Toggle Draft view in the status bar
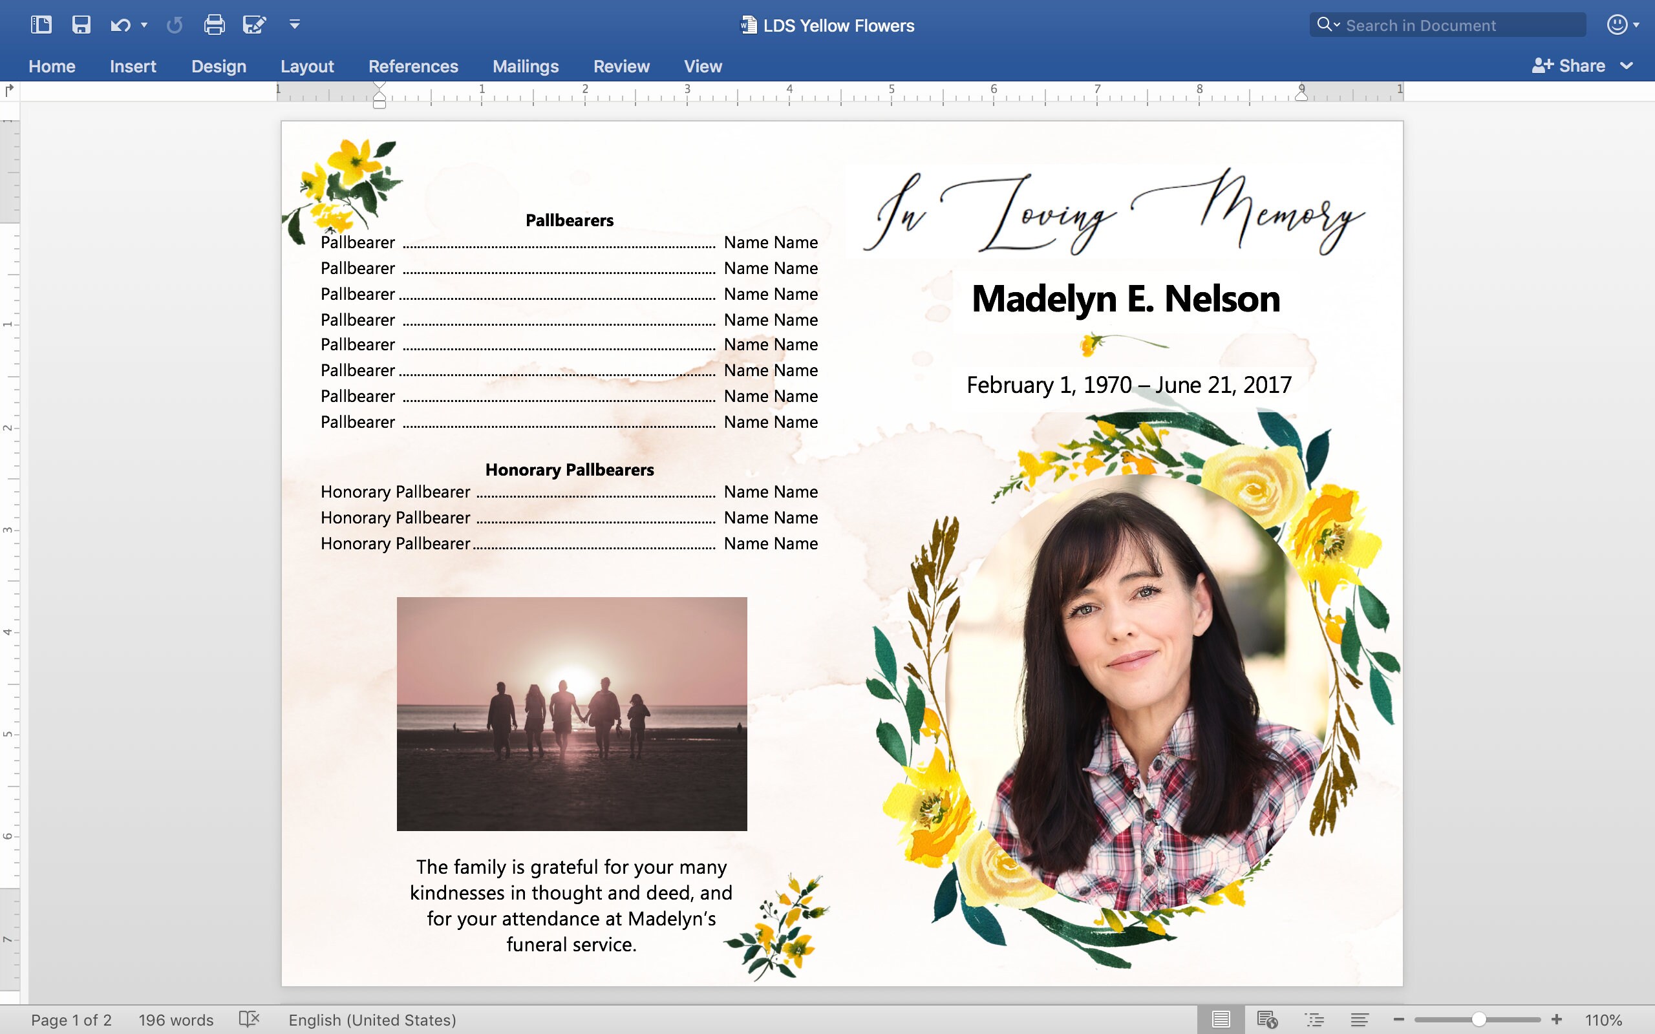Screen dimensions: 1655x1034 [x=1359, y=1019]
